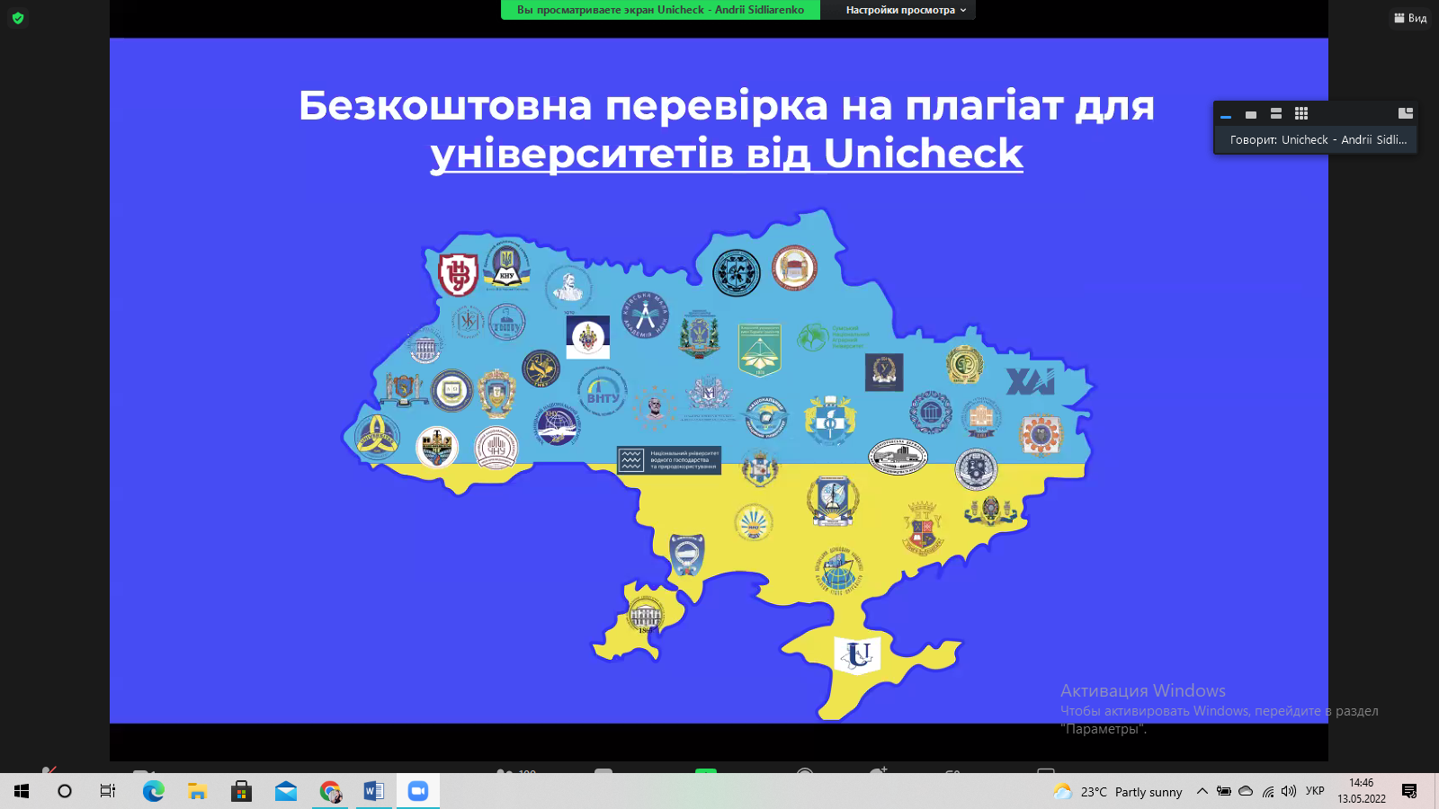Screen dimensions: 1439x809
Task: Change the УКР keyboard language
Action: pos(1315,791)
